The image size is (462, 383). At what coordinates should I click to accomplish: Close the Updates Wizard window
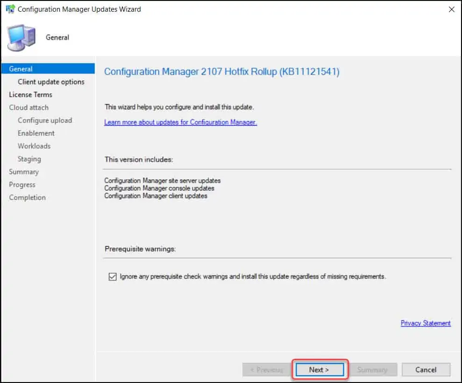click(x=451, y=9)
